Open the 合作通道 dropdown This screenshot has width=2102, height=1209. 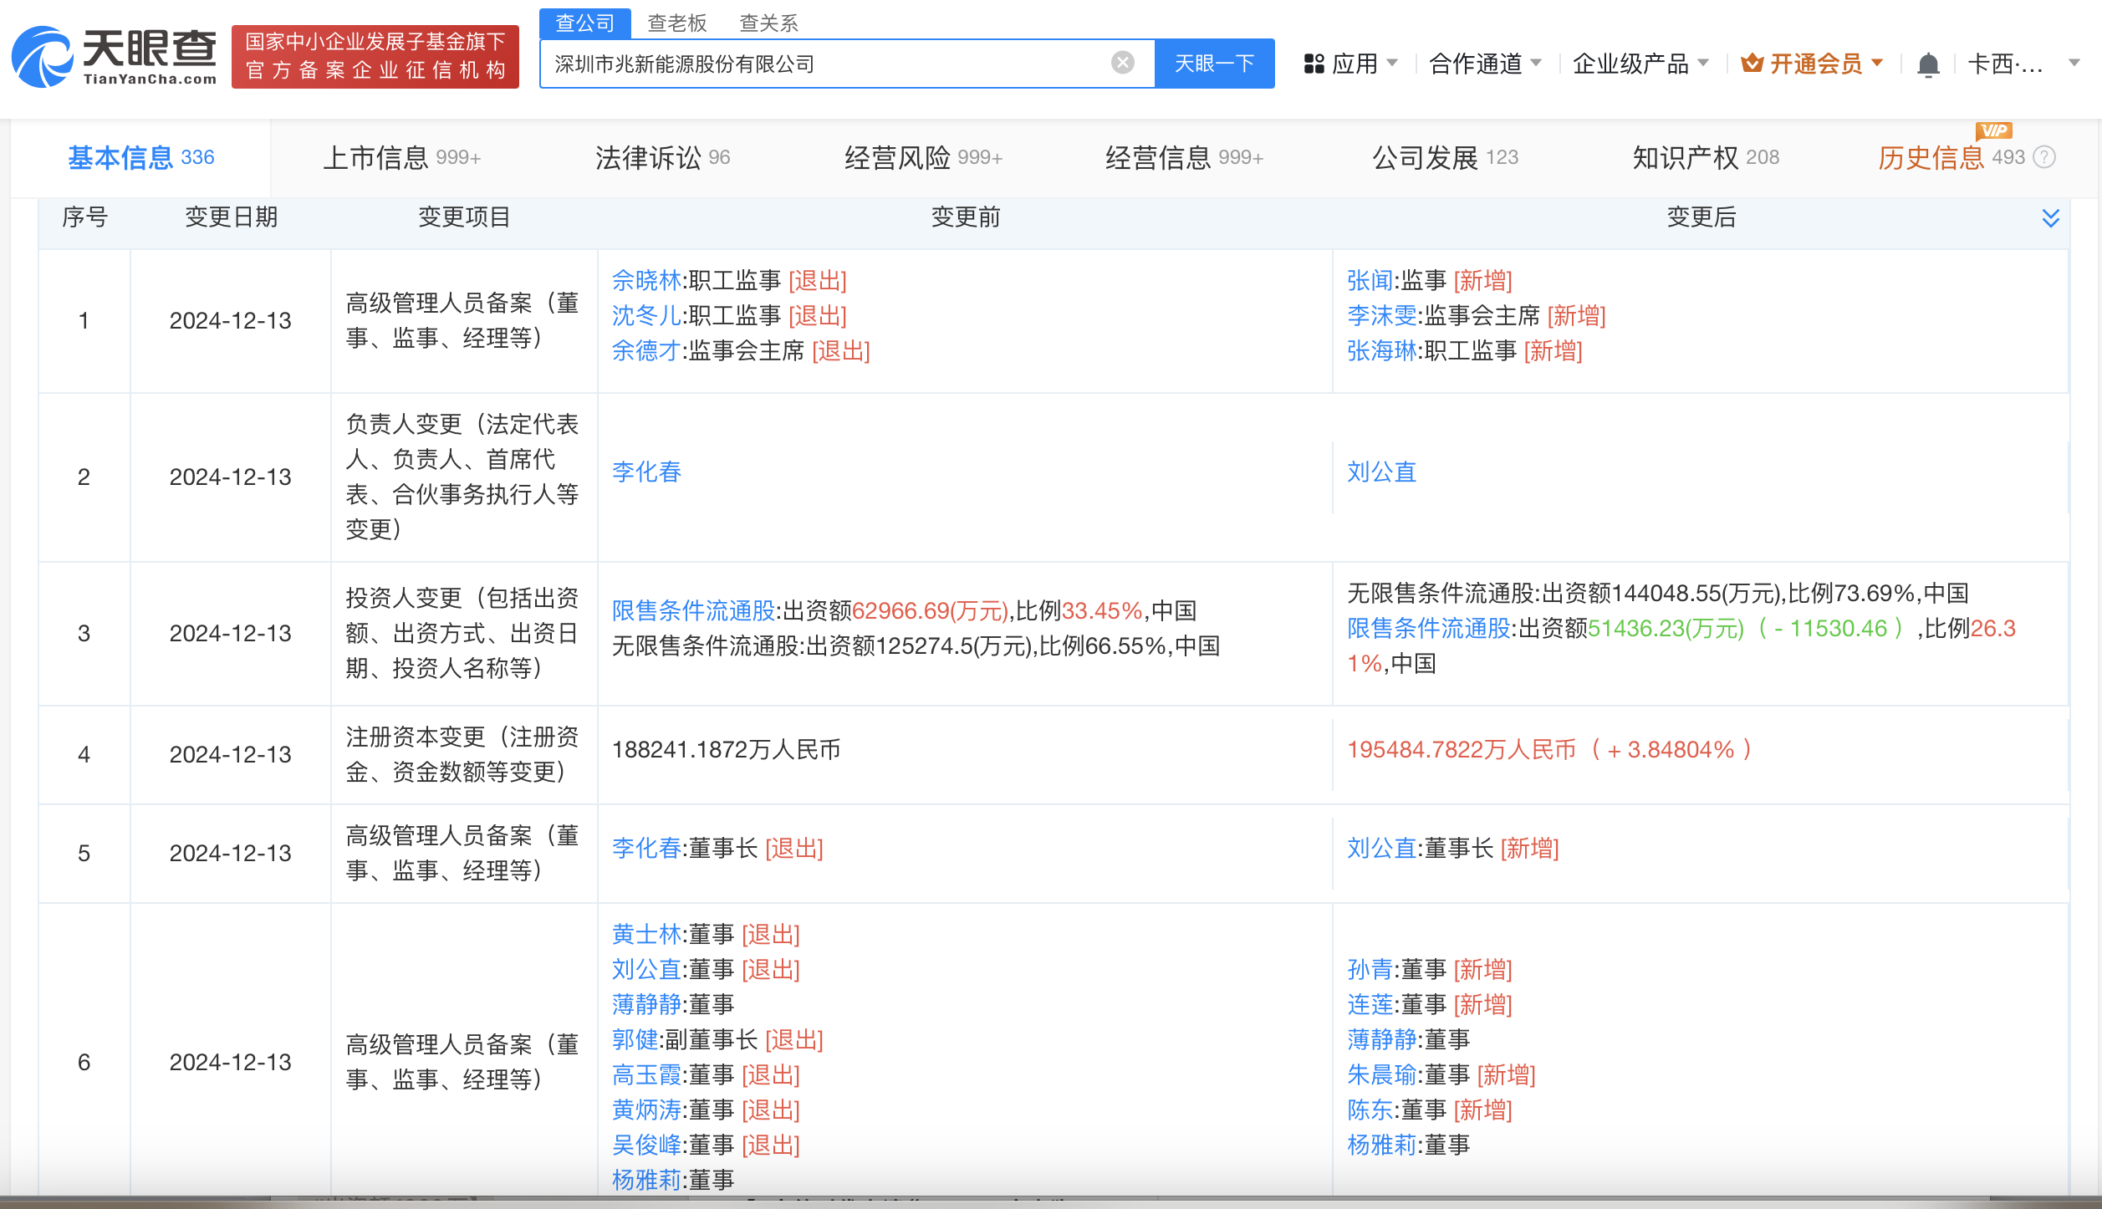pyautogui.click(x=1485, y=64)
